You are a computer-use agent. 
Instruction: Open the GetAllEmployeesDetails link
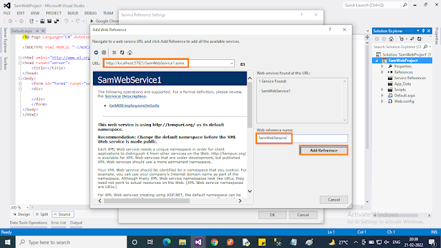[134, 105]
